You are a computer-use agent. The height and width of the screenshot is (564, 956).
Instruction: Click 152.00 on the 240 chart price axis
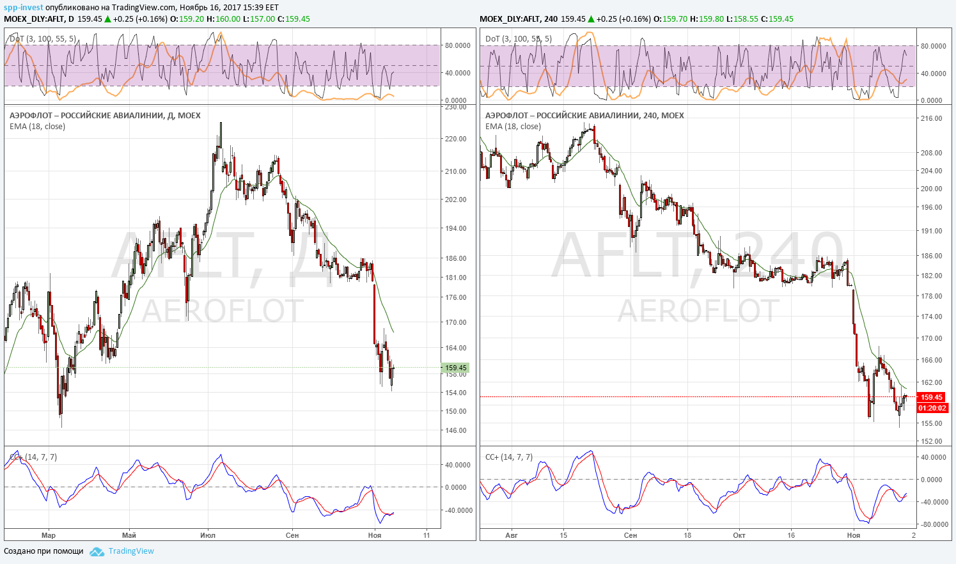point(931,441)
